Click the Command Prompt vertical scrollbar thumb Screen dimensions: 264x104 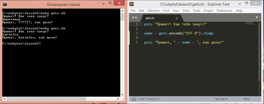(x=122, y=17)
